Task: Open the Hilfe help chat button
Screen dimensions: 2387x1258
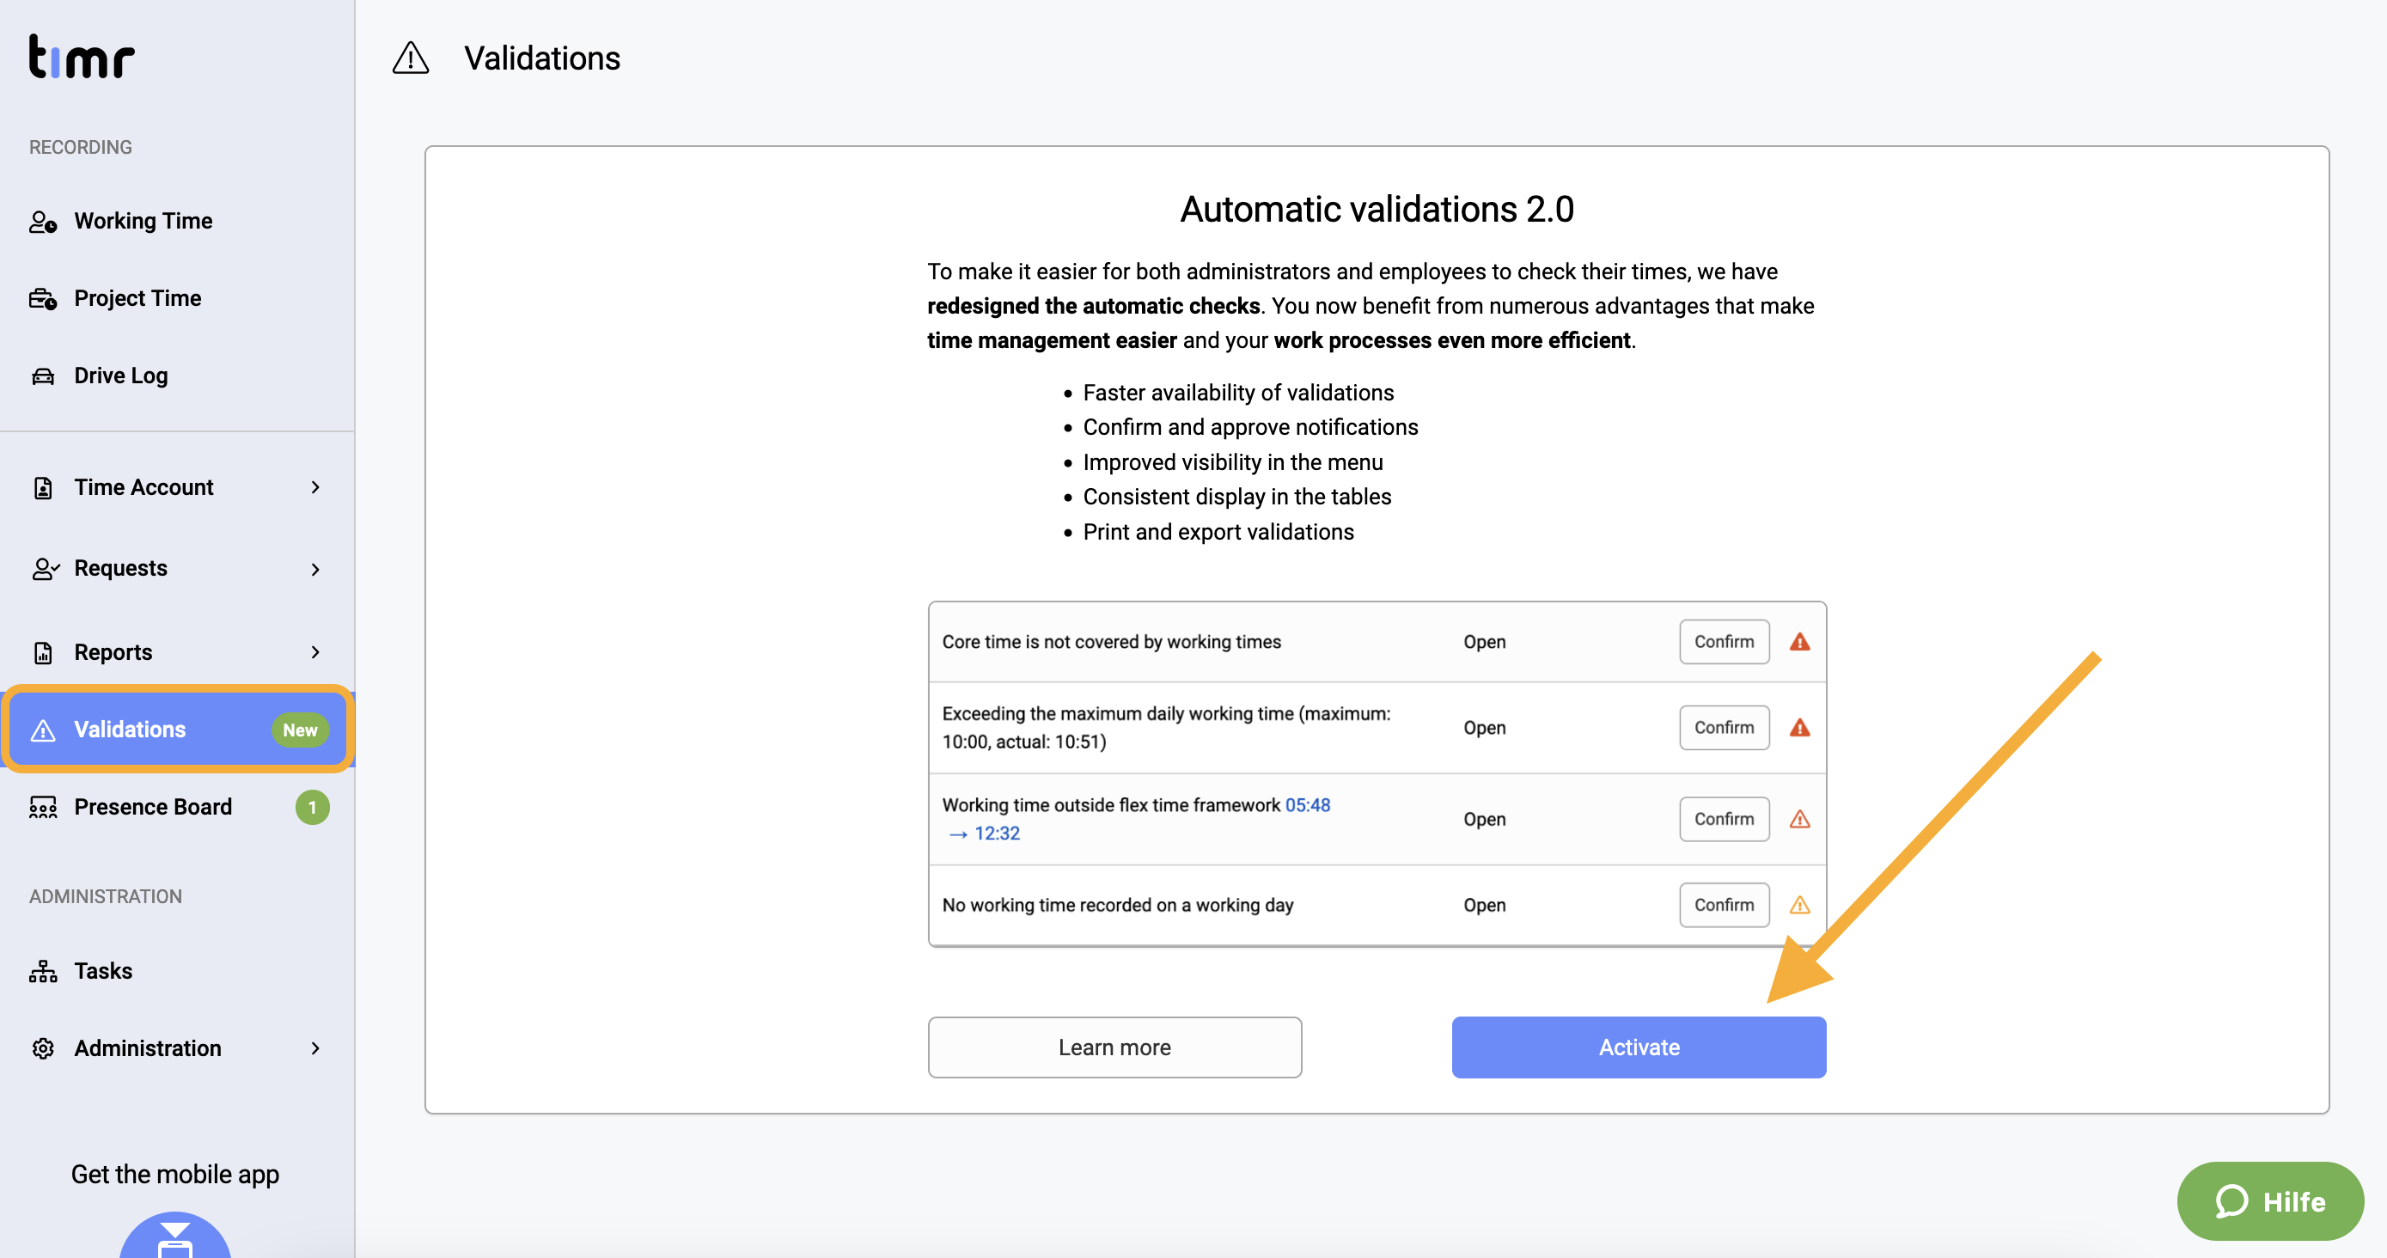Action: pos(2270,1201)
